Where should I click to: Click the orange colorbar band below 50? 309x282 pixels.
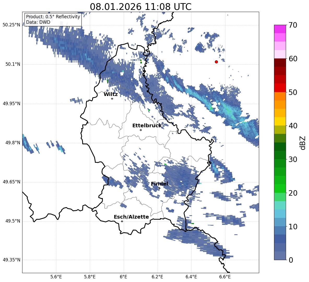(280, 96)
